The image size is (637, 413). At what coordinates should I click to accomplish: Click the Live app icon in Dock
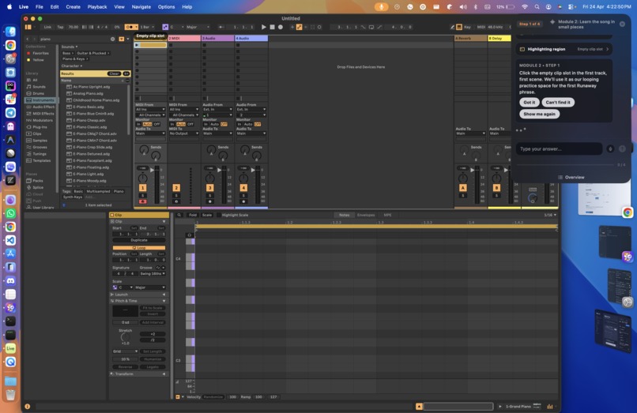click(x=10, y=348)
